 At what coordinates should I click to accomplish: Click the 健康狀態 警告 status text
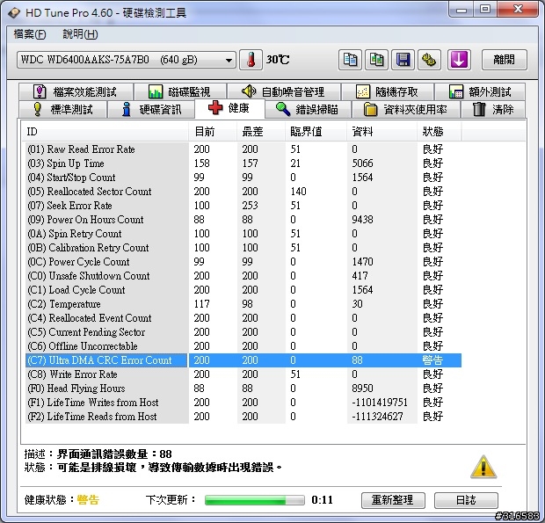[88, 500]
